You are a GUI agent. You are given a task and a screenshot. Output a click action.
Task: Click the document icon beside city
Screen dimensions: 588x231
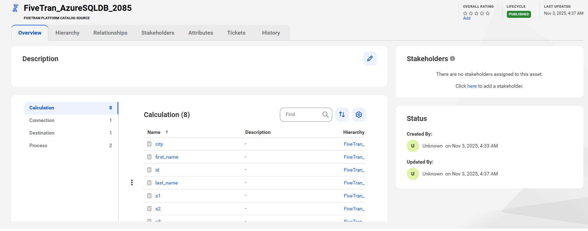(149, 144)
